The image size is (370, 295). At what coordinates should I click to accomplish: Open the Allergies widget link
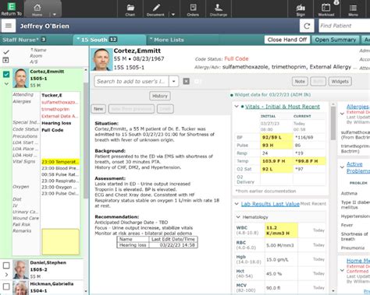pos(358,107)
